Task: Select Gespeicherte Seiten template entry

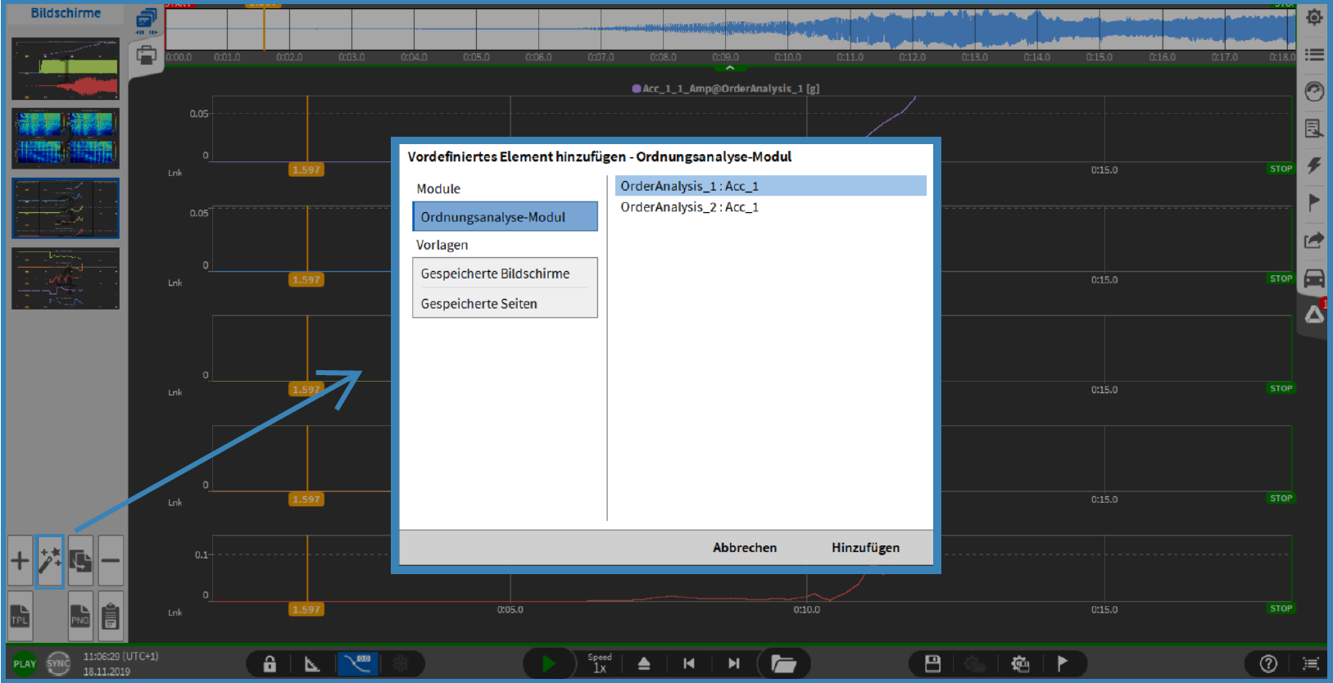Action: 505,304
